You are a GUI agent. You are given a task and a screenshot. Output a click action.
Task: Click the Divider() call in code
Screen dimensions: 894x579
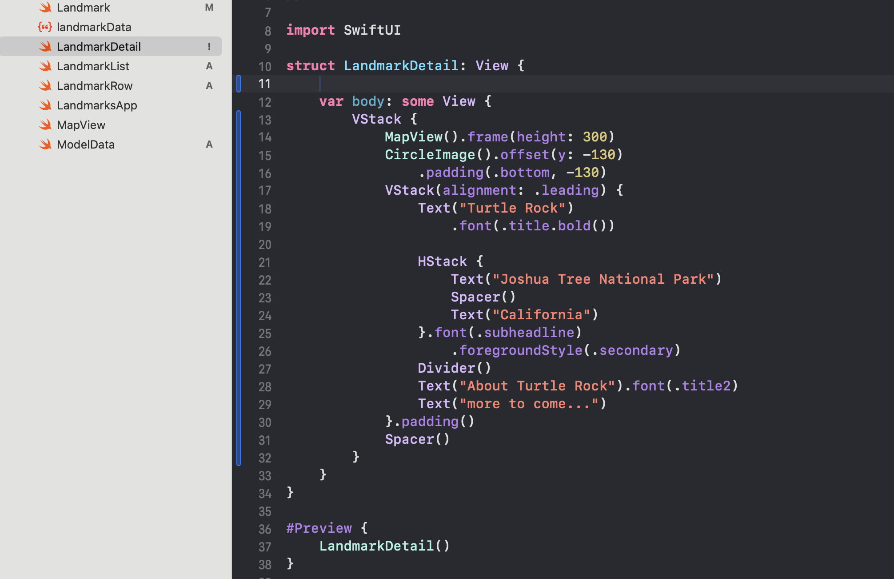click(x=454, y=368)
